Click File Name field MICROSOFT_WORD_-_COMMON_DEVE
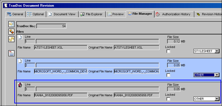 (x=61, y=71)
